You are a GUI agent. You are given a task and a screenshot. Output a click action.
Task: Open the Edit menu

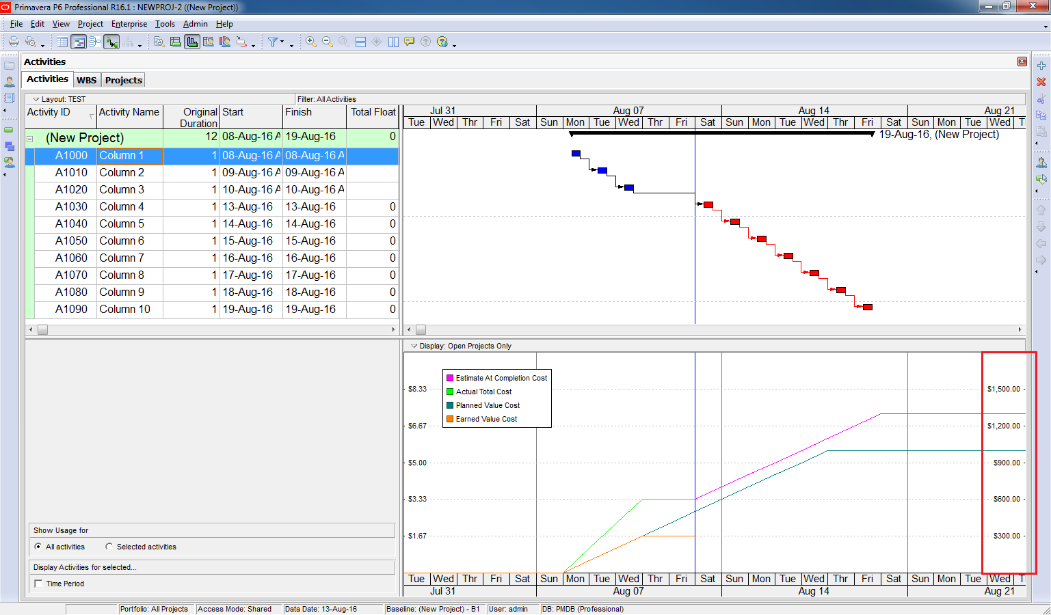pos(38,24)
